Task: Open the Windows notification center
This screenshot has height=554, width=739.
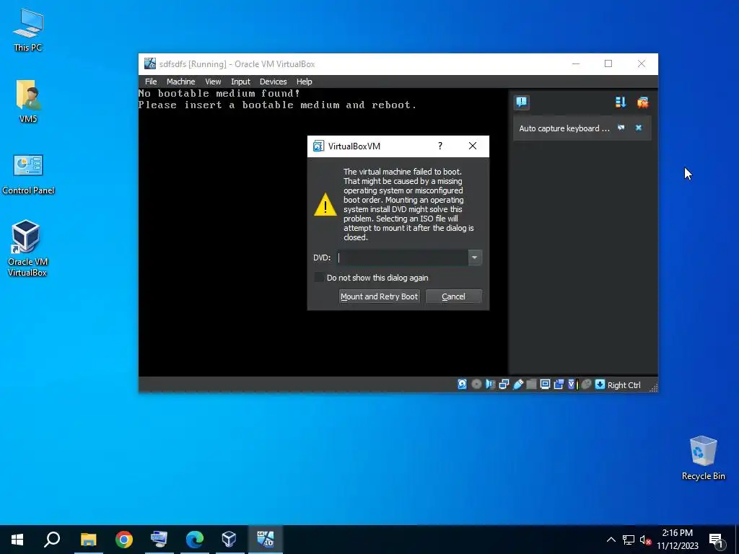Action: (x=716, y=540)
